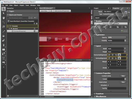This screenshot has width=132, height=99.
Task: Set Height to Auto icon
Action: click(x=125, y=52)
